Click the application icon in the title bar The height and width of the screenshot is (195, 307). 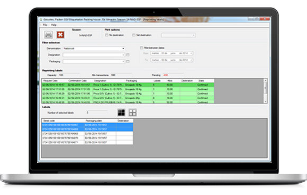point(41,20)
